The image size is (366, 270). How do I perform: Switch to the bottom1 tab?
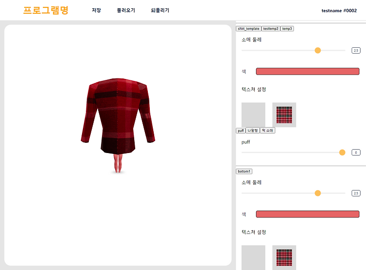[244, 172]
